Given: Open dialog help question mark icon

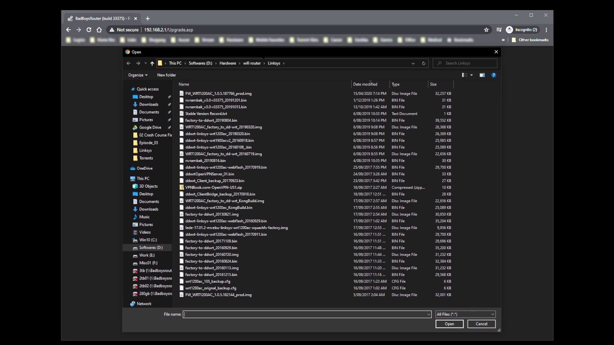Looking at the screenshot, I should tap(494, 75).
